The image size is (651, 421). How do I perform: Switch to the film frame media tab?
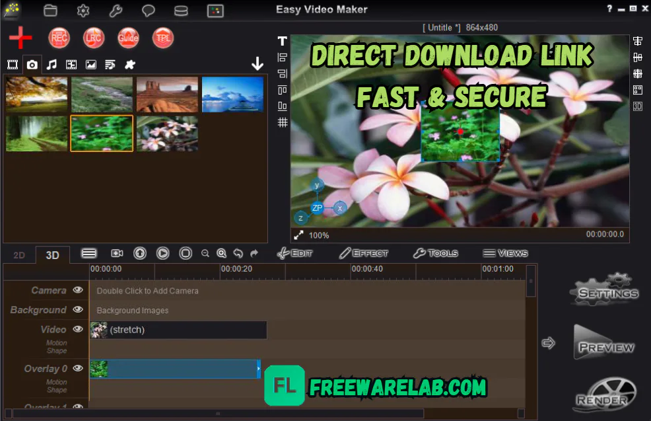tap(71, 64)
